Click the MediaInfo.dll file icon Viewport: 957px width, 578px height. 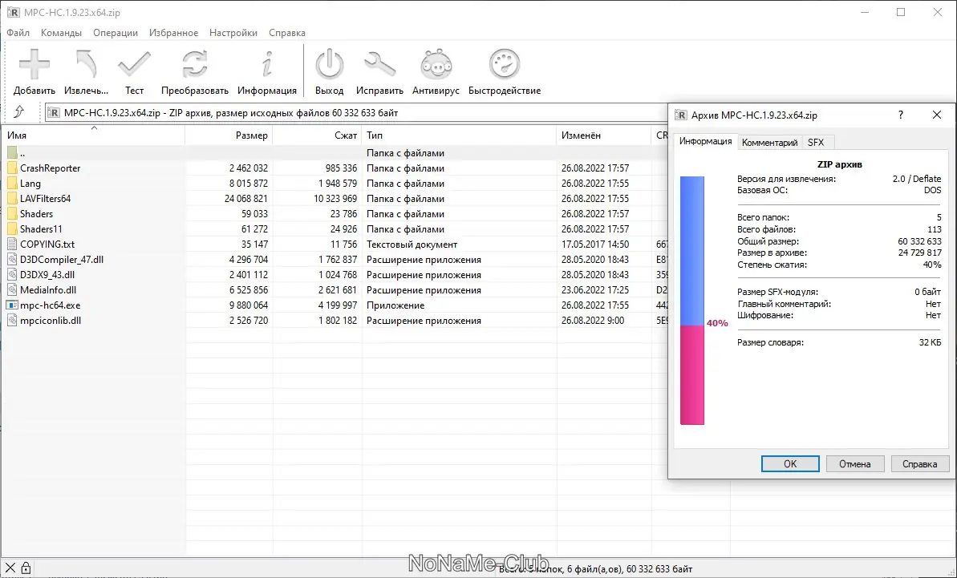12,290
